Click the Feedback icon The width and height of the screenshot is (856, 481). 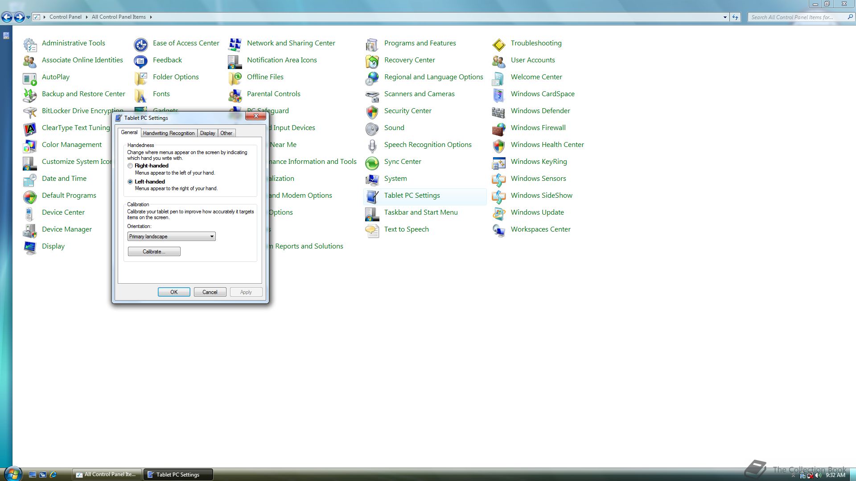141,61
